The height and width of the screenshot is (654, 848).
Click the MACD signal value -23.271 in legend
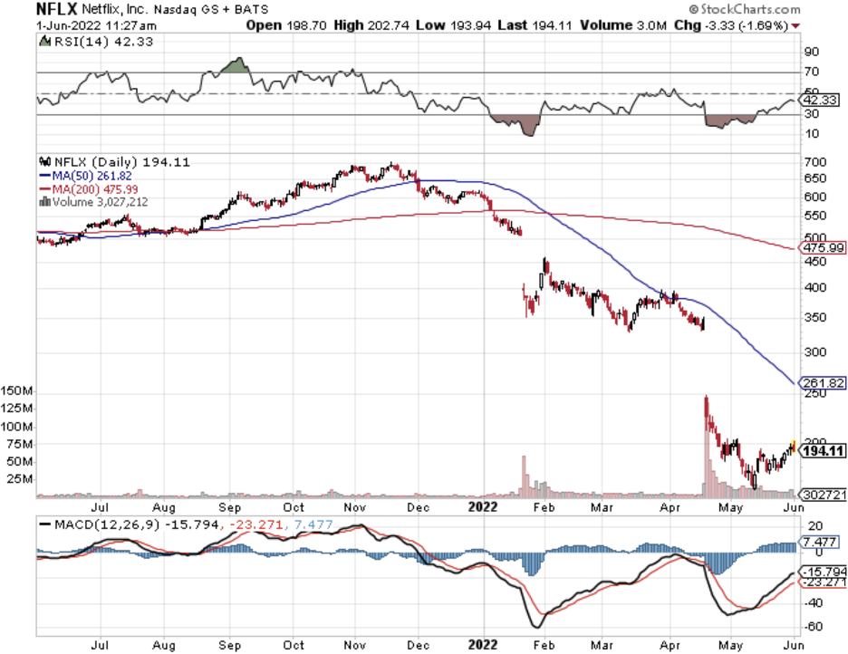tap(256, 524)
